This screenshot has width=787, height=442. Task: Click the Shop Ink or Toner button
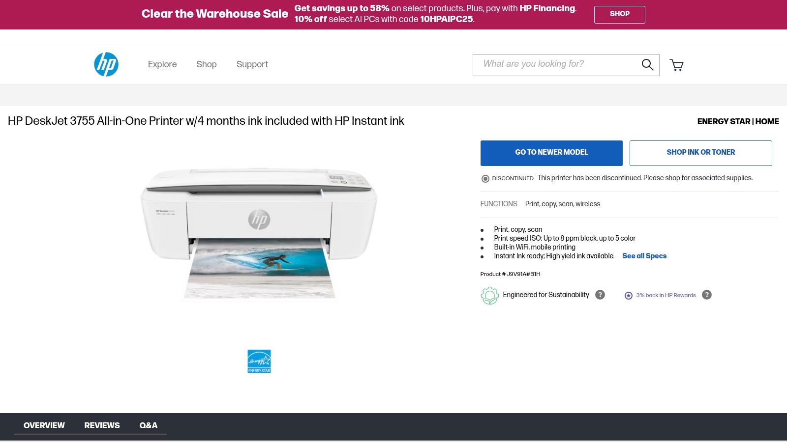click(701, 153)
